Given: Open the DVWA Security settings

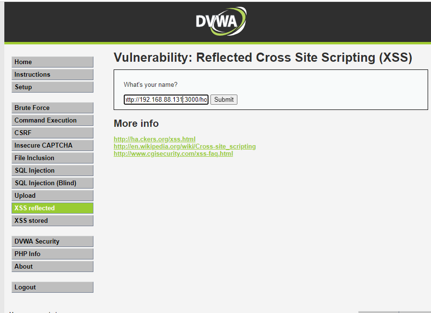Looking at the screenshot, I should click(x=52, y=241).
